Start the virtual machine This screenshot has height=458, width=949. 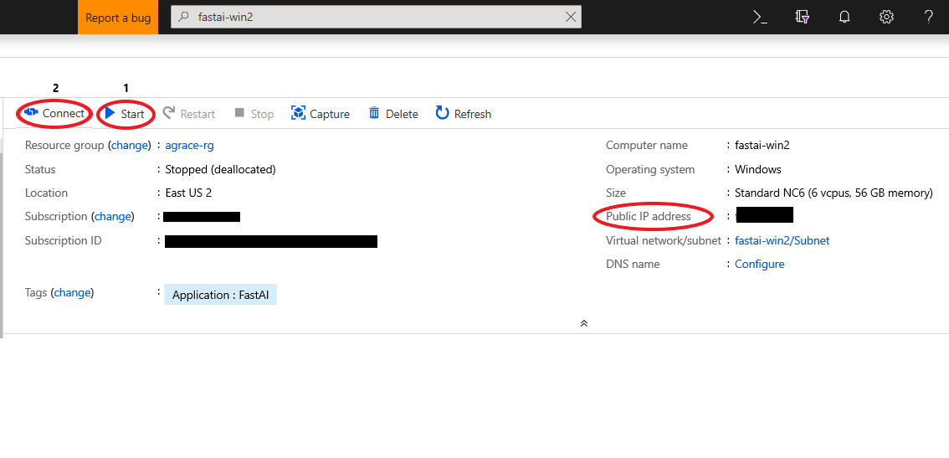[125, 114]
